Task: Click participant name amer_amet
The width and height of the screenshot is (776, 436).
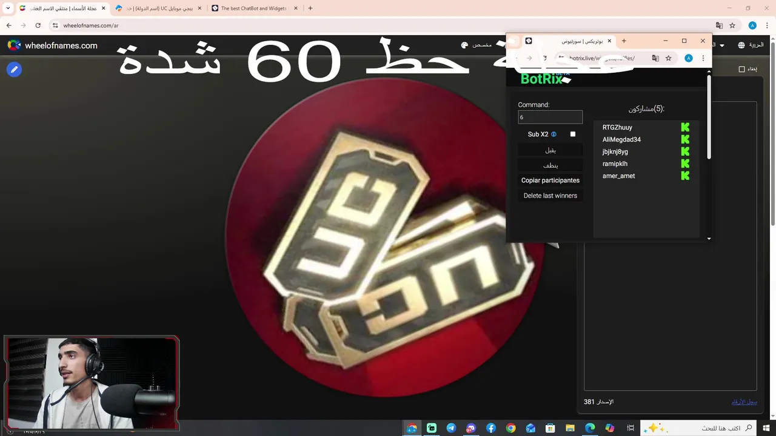Action: [618, 176]
